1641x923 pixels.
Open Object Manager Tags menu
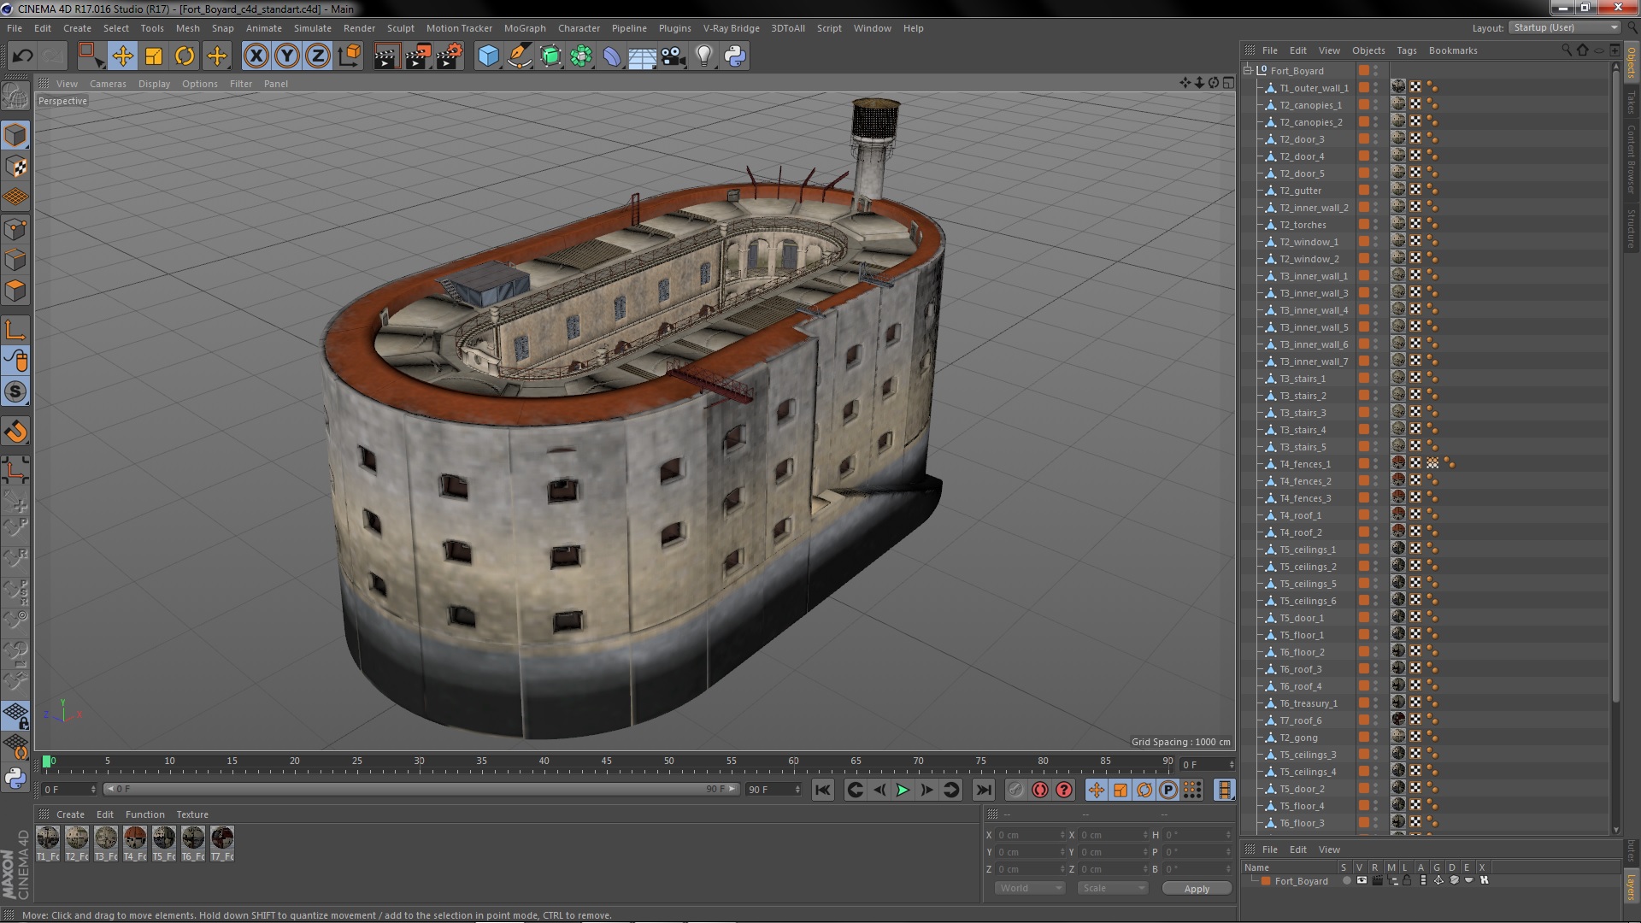[x=1406, y=50]
